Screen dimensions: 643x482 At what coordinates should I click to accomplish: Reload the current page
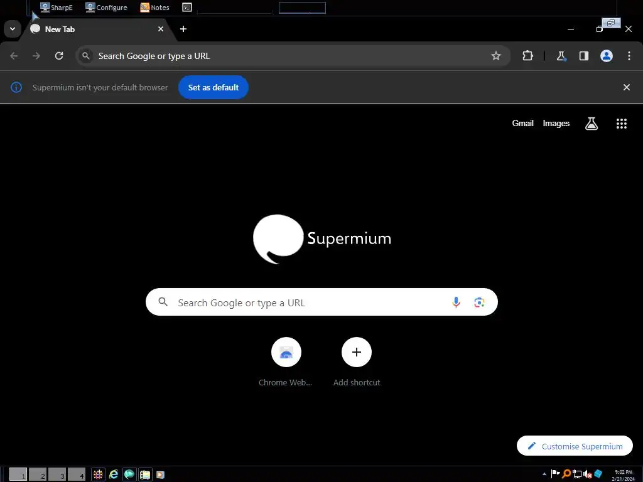tap(59, 56)
